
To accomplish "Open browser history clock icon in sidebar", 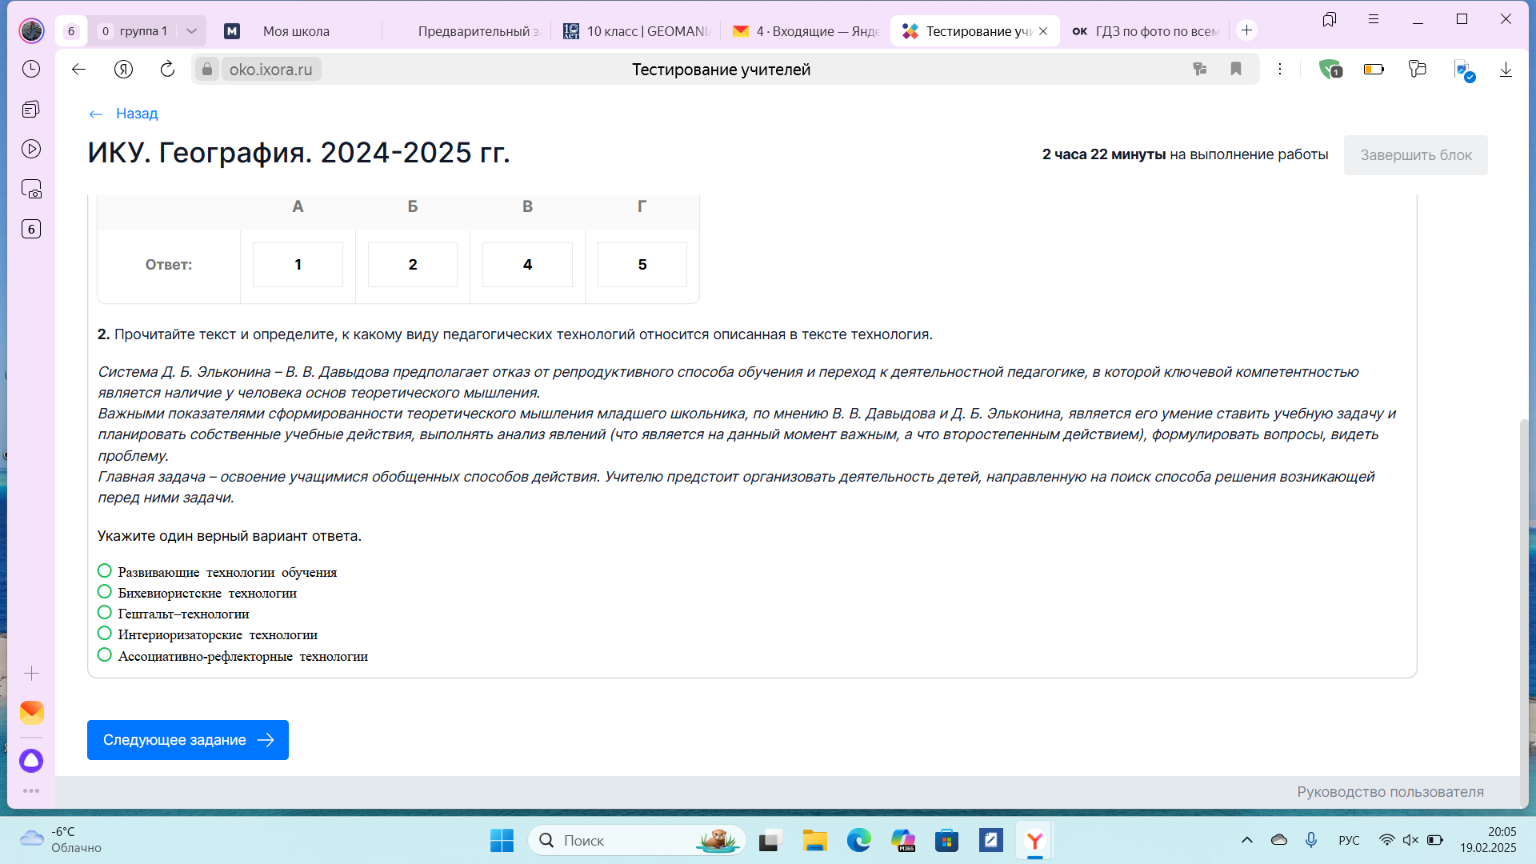I will click(31, 70).
